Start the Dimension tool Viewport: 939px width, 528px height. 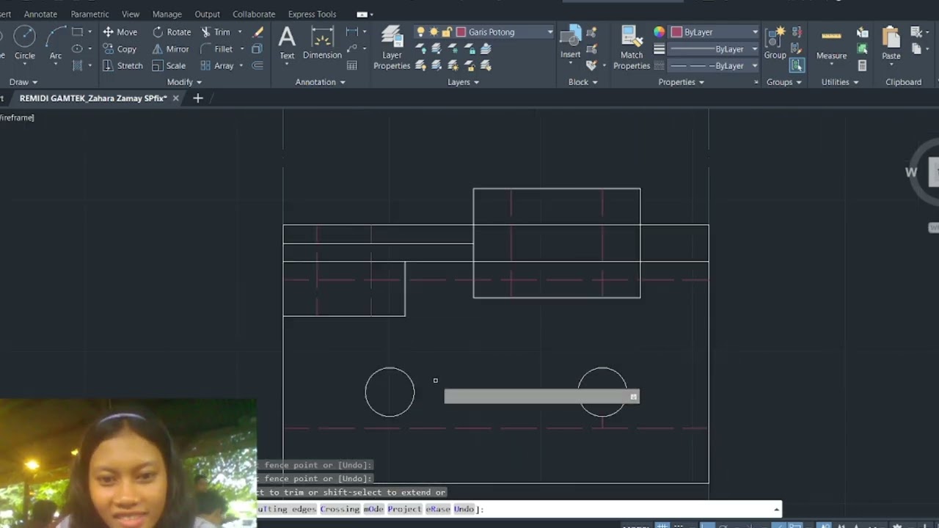pos(322,43)
